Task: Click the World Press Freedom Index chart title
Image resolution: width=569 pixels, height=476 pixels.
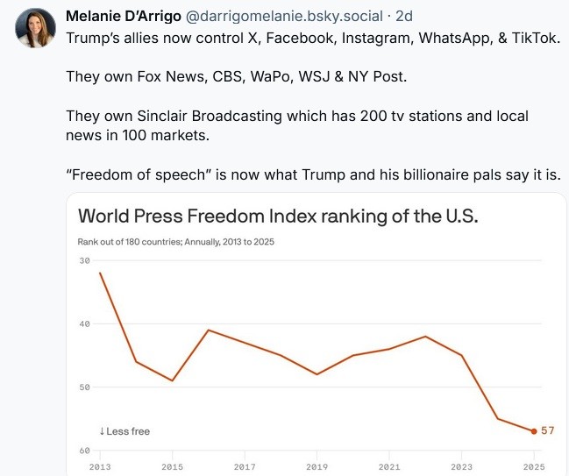Action: (278, 216)
